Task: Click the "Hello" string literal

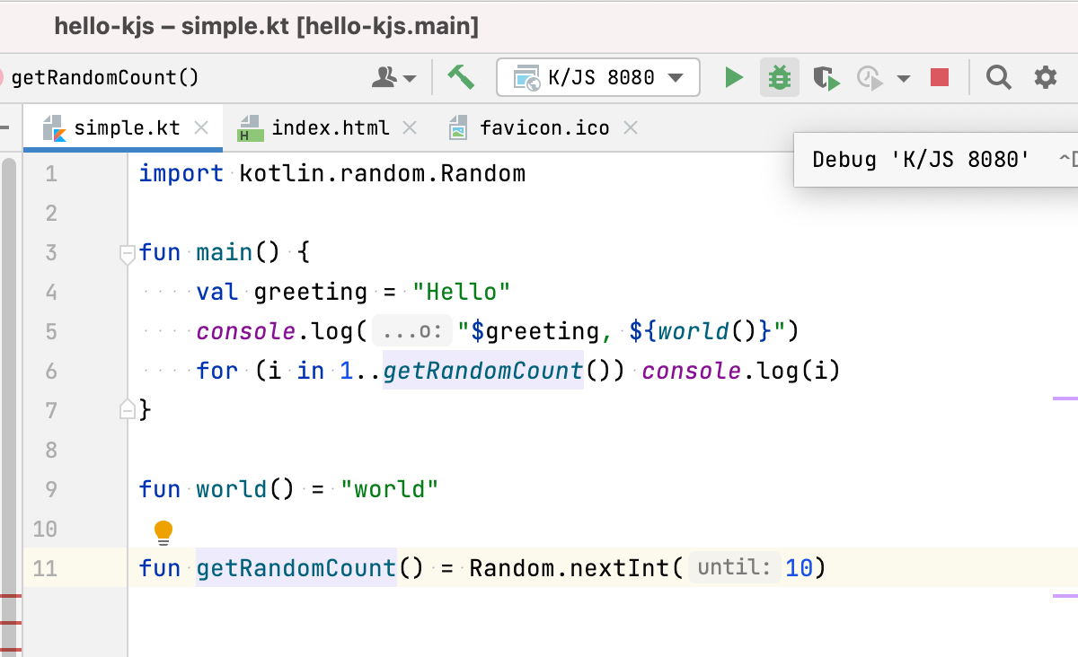Action: tap(462, 292)
